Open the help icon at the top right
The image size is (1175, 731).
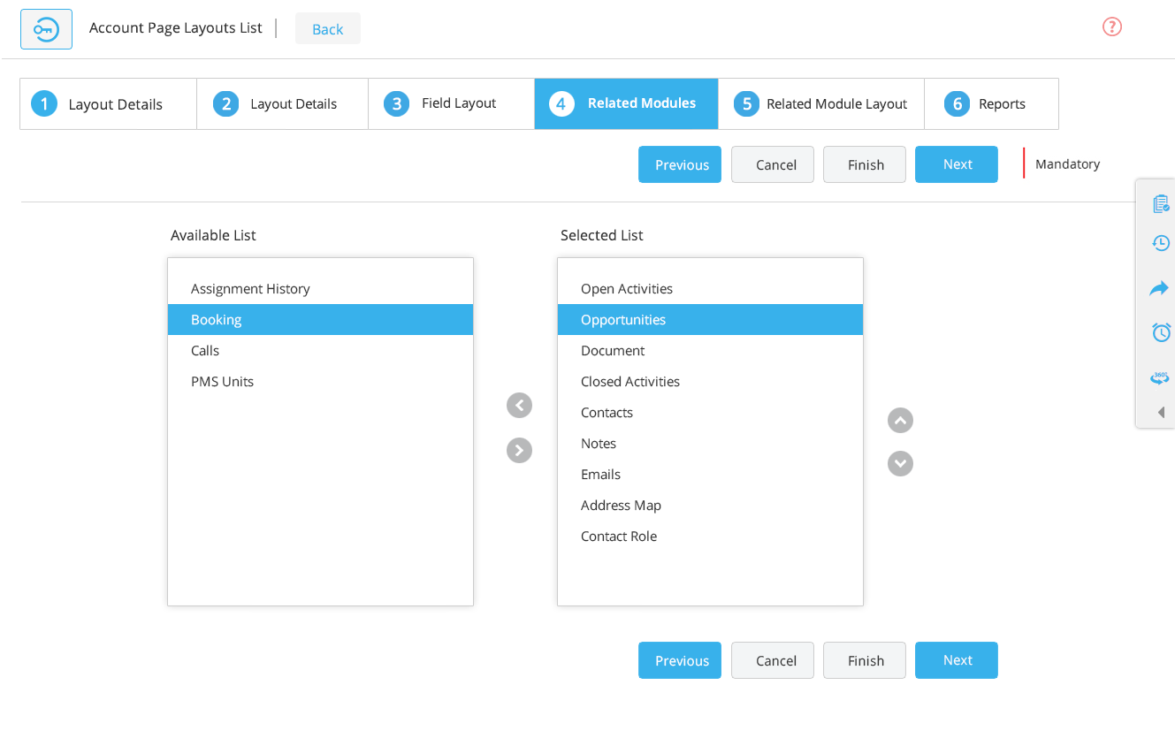(1111, 27)
